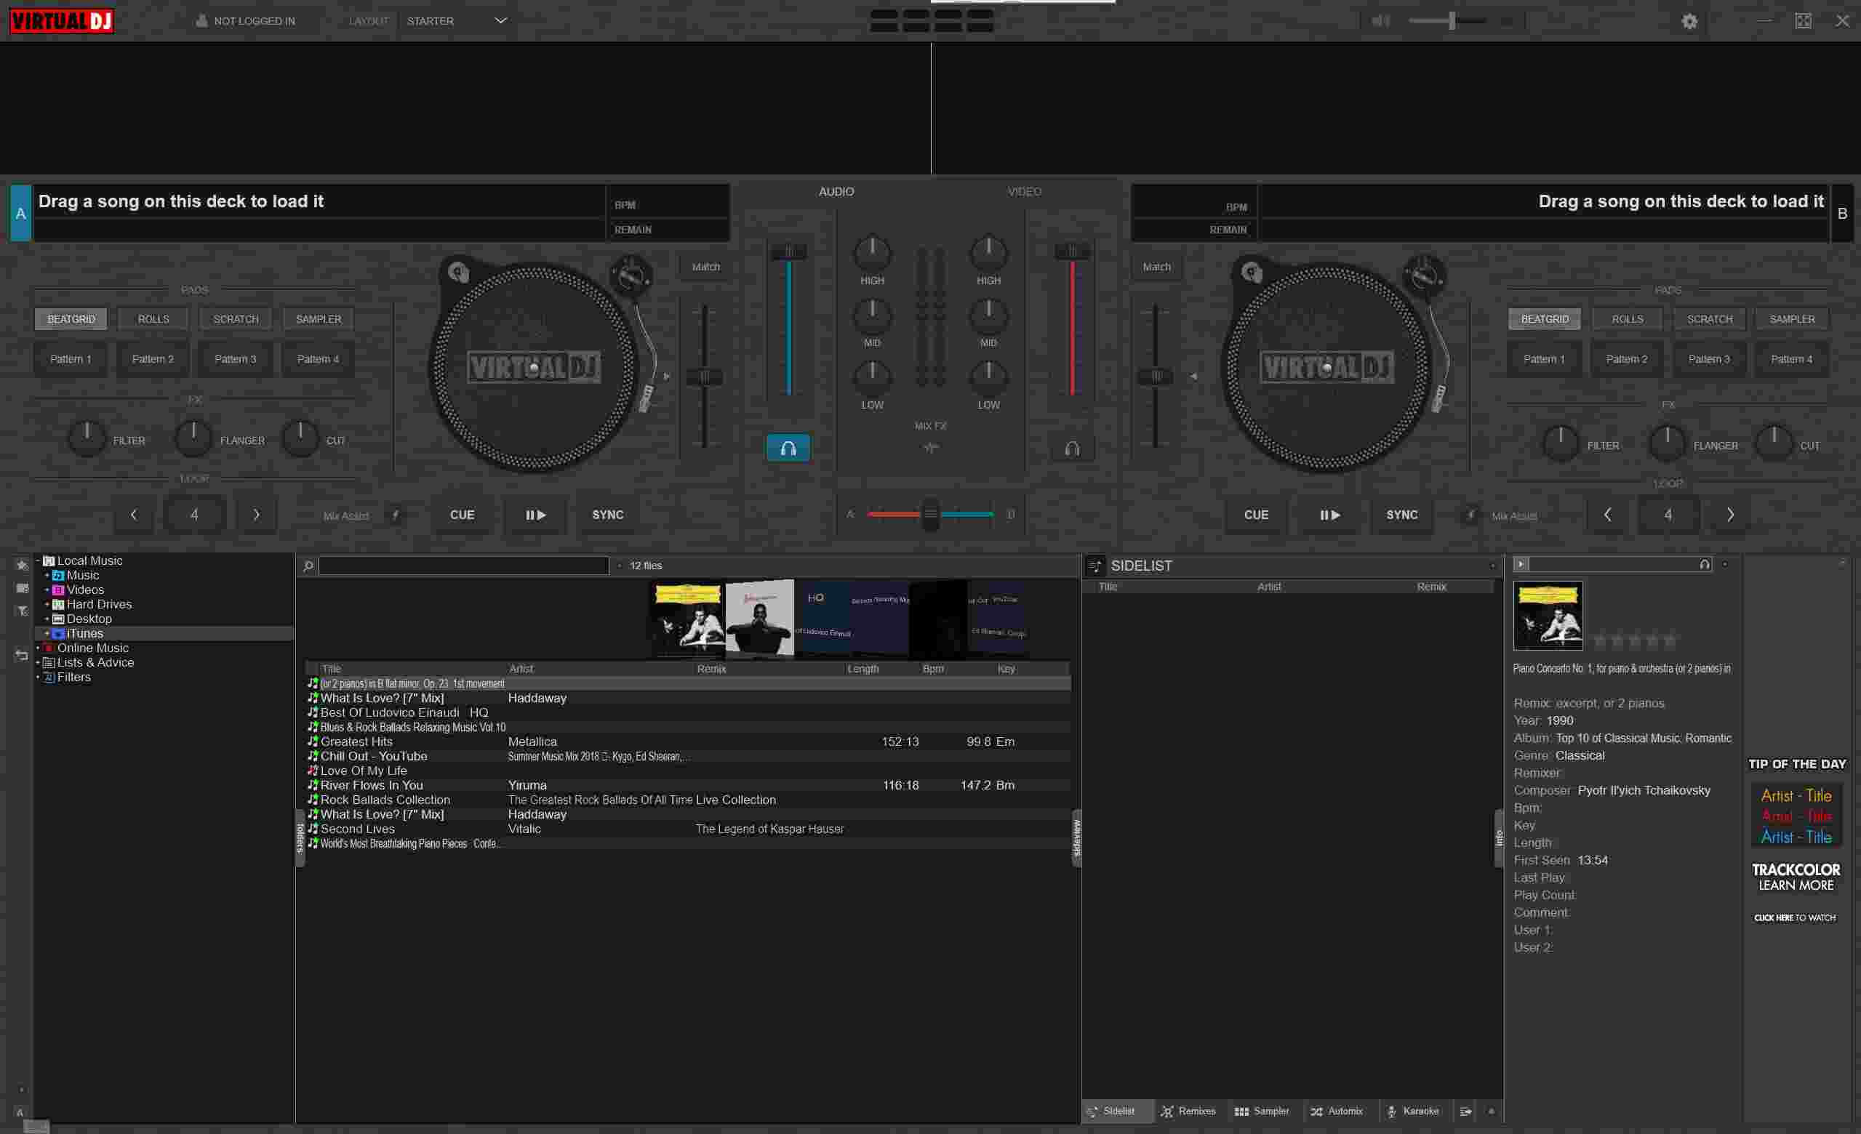Click Deck A SYNC button
The height and width of the screenshot is (1134, 1861).
point(607,515)
